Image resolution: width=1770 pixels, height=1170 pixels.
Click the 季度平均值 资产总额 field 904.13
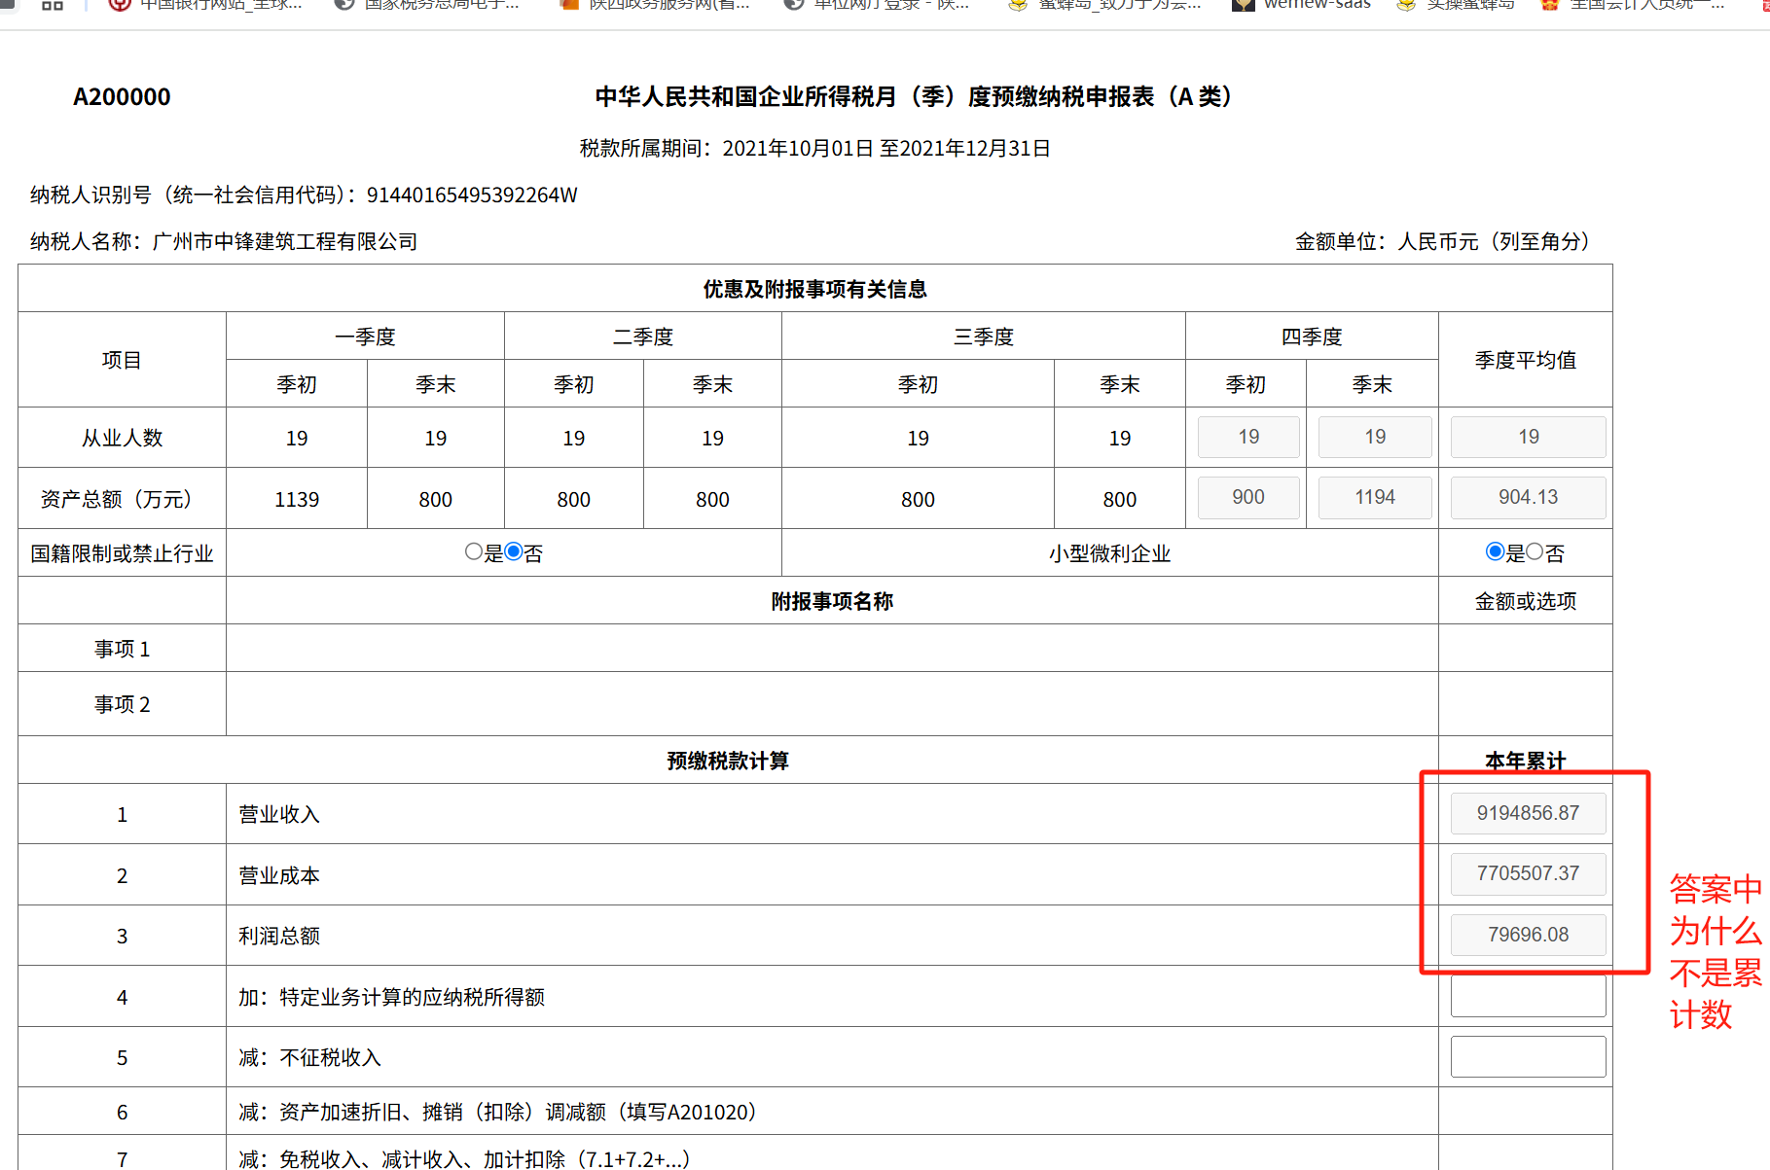[x=1528, y=497]
